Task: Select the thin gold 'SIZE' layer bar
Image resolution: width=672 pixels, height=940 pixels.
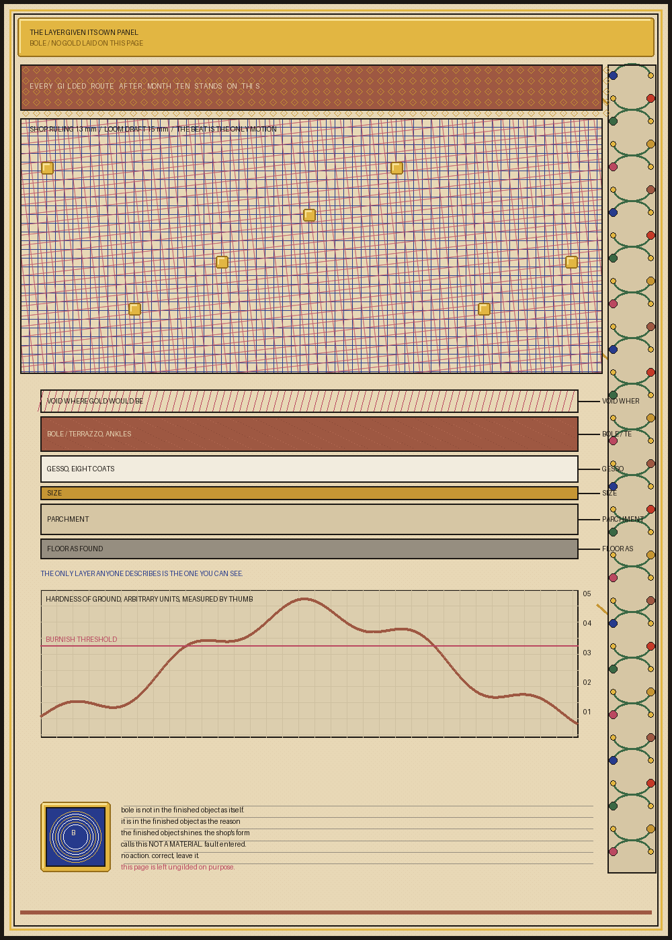Action: point(309,493)
